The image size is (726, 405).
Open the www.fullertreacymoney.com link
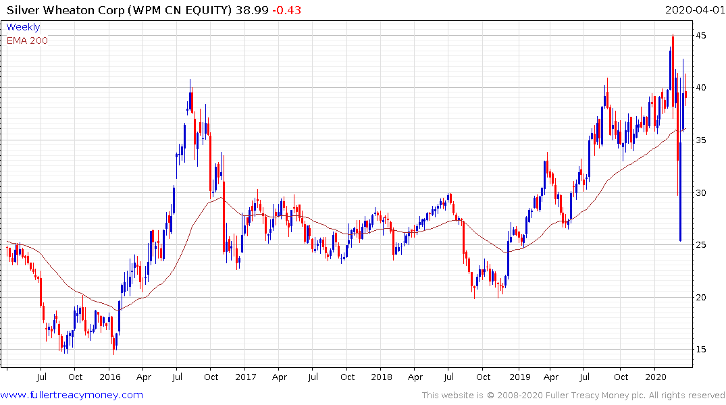point(72,395)
